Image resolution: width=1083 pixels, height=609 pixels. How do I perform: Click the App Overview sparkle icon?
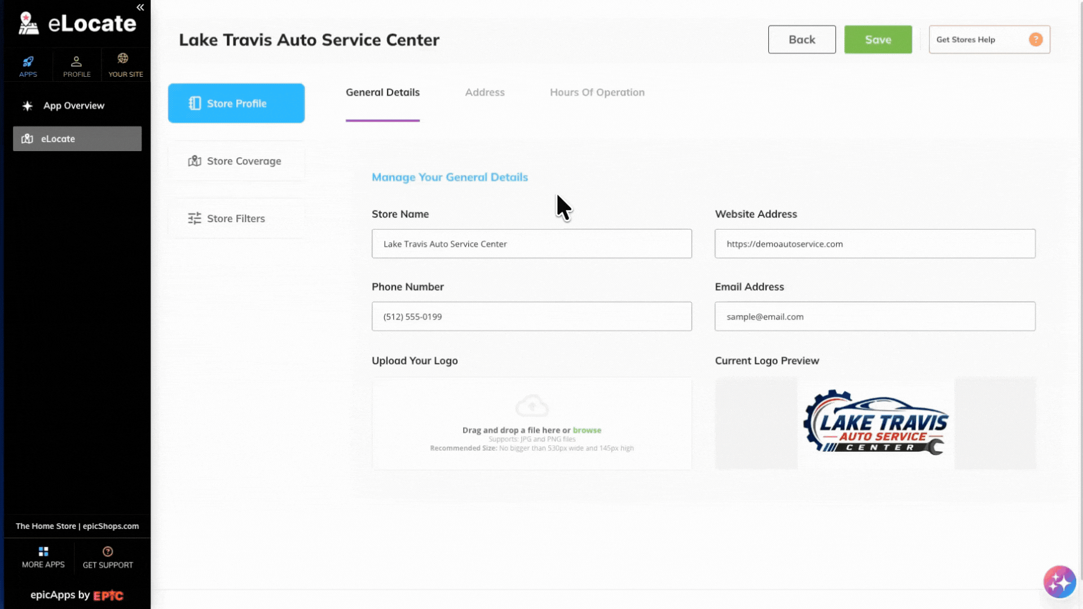pyautogui.click(x=27, y=105)
